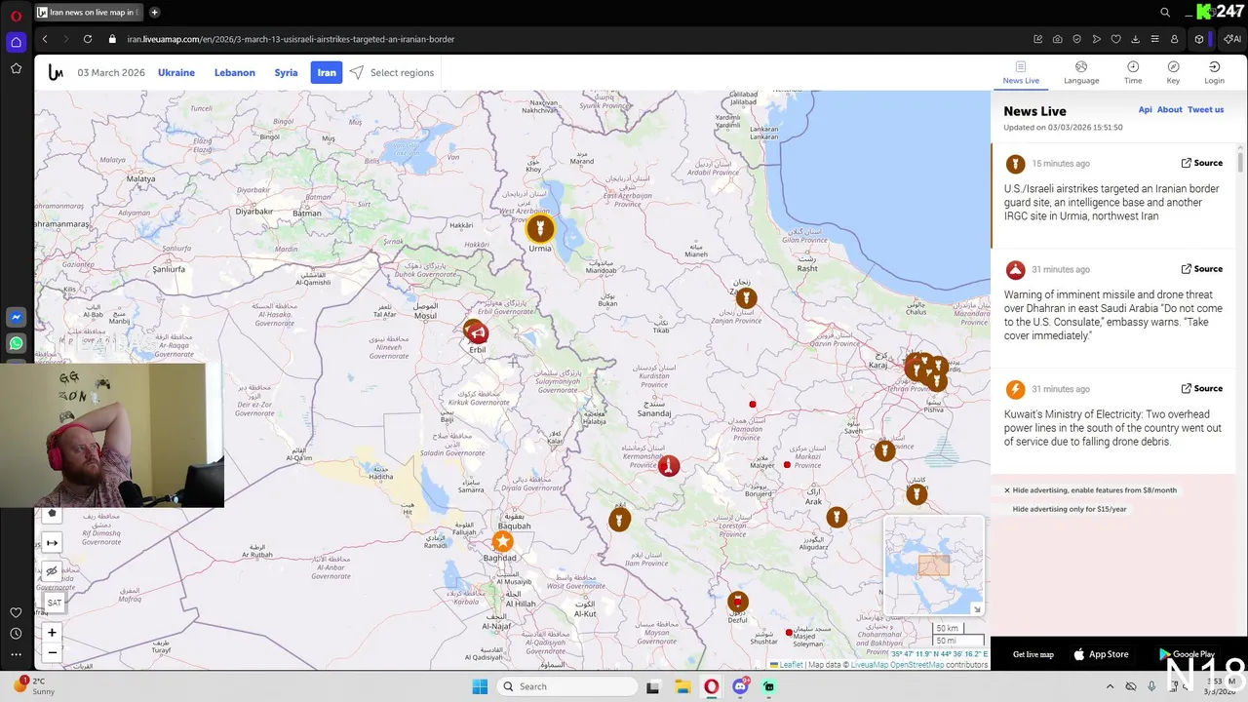Switch to Ukraine region tab

[x=176, y=73]
